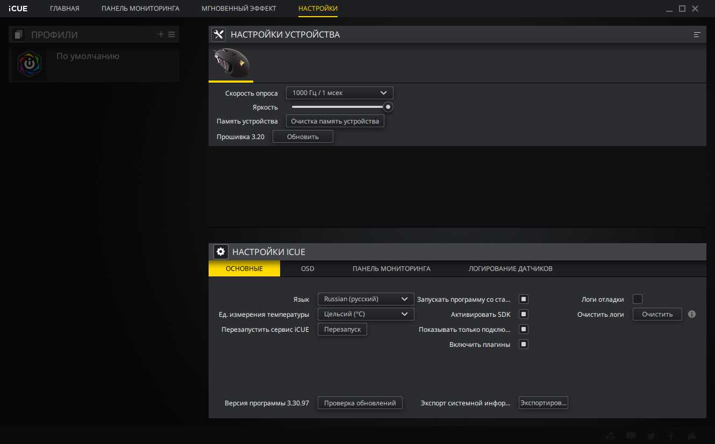Toggle the Включить плагины checkbox
The height and width of the screenshot is (444, 715).
coord(524,344)
